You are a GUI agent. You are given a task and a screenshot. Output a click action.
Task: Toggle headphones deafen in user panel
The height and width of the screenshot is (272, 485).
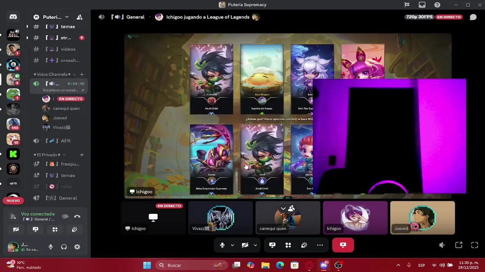point(64,247)
